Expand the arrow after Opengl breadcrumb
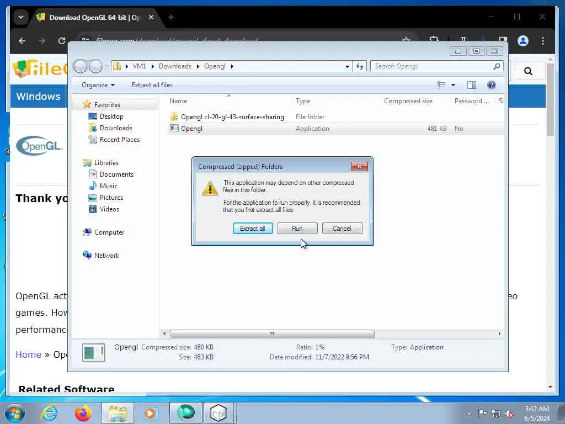This screenshot has height=424, width=565. click(232, 66)
